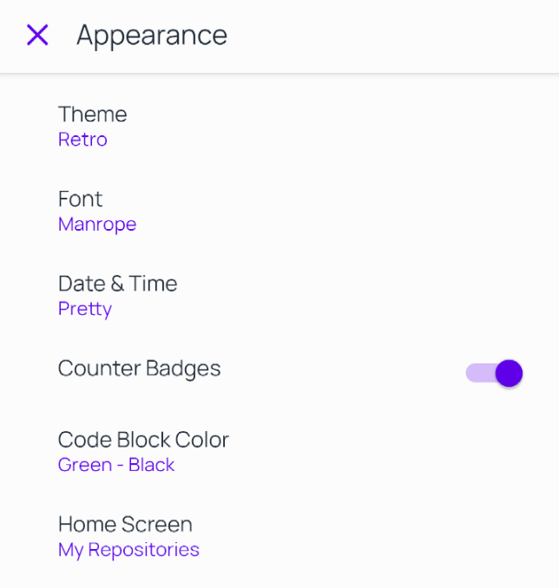The width and height of the screenshot is (559, 588).
Task: Click the light purple track of the badges switch
Action: point(480,373)
